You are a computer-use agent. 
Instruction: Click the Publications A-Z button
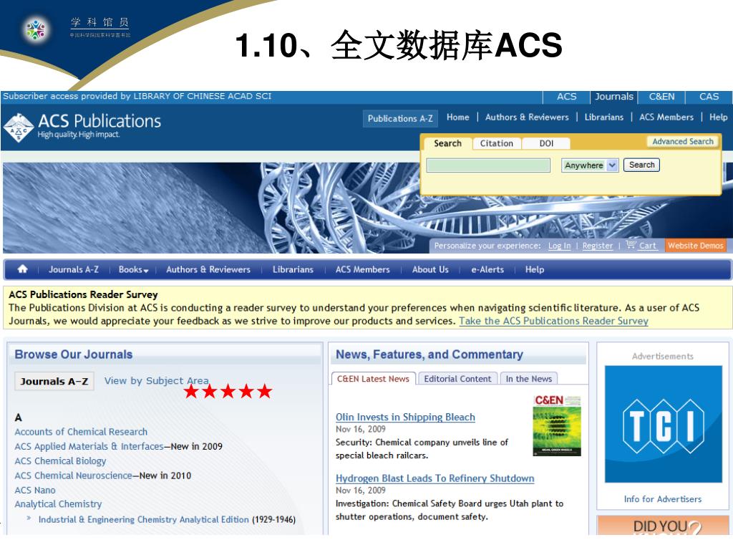tap(400, 118)
